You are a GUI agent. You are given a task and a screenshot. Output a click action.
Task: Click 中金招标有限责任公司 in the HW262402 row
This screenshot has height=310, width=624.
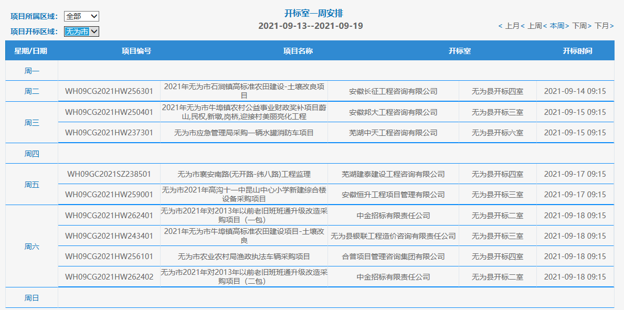393,277
